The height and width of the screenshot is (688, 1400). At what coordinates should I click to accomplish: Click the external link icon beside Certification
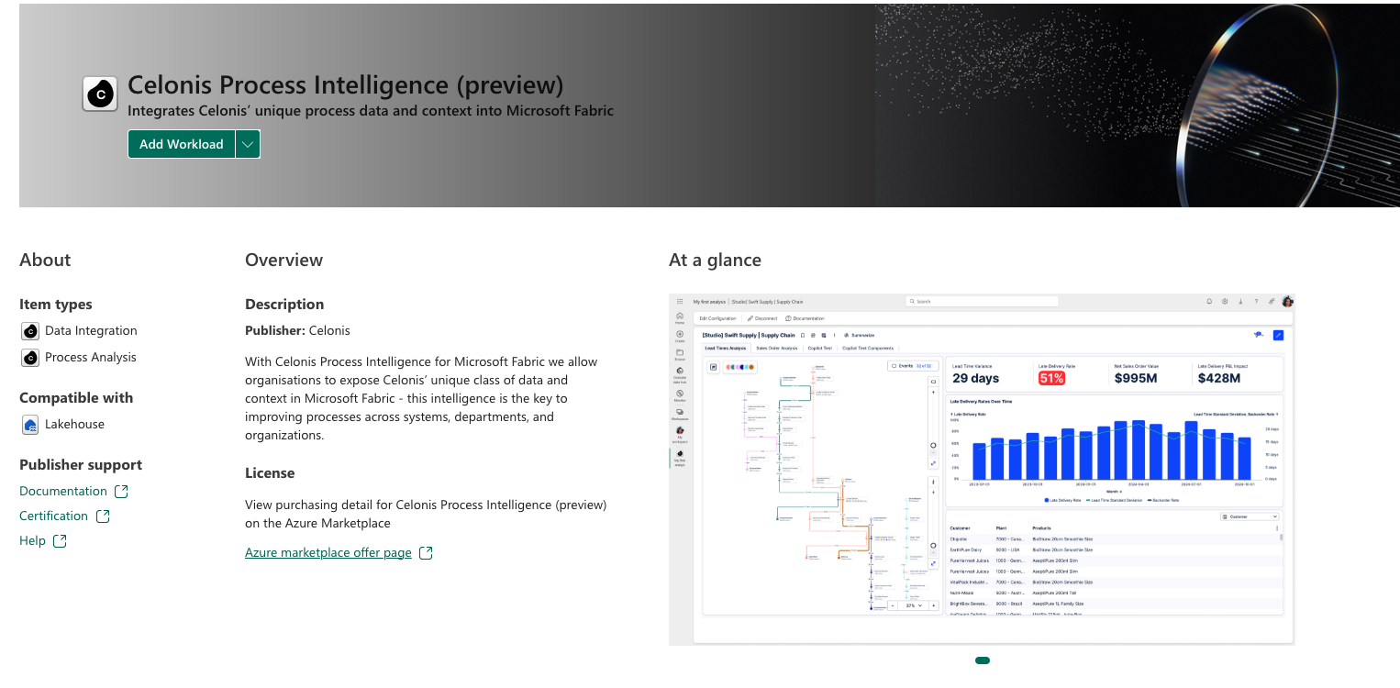click(103, 516)
